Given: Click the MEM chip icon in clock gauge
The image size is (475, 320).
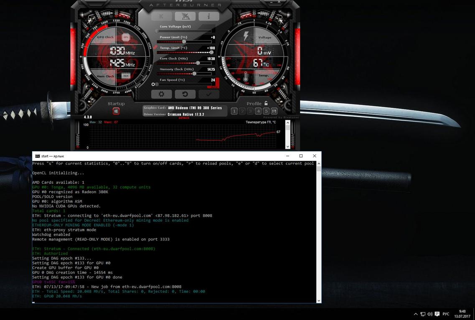Looking at the screenshot, I should click(x=125, y=76).
